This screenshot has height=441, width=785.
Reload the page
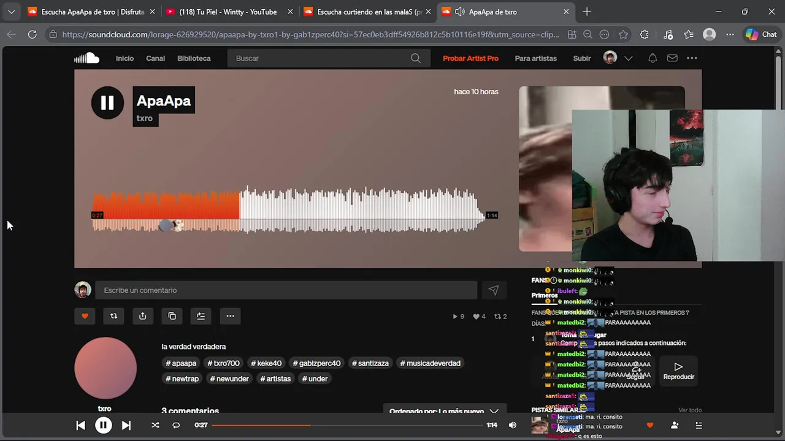click(x=32, y=35)
